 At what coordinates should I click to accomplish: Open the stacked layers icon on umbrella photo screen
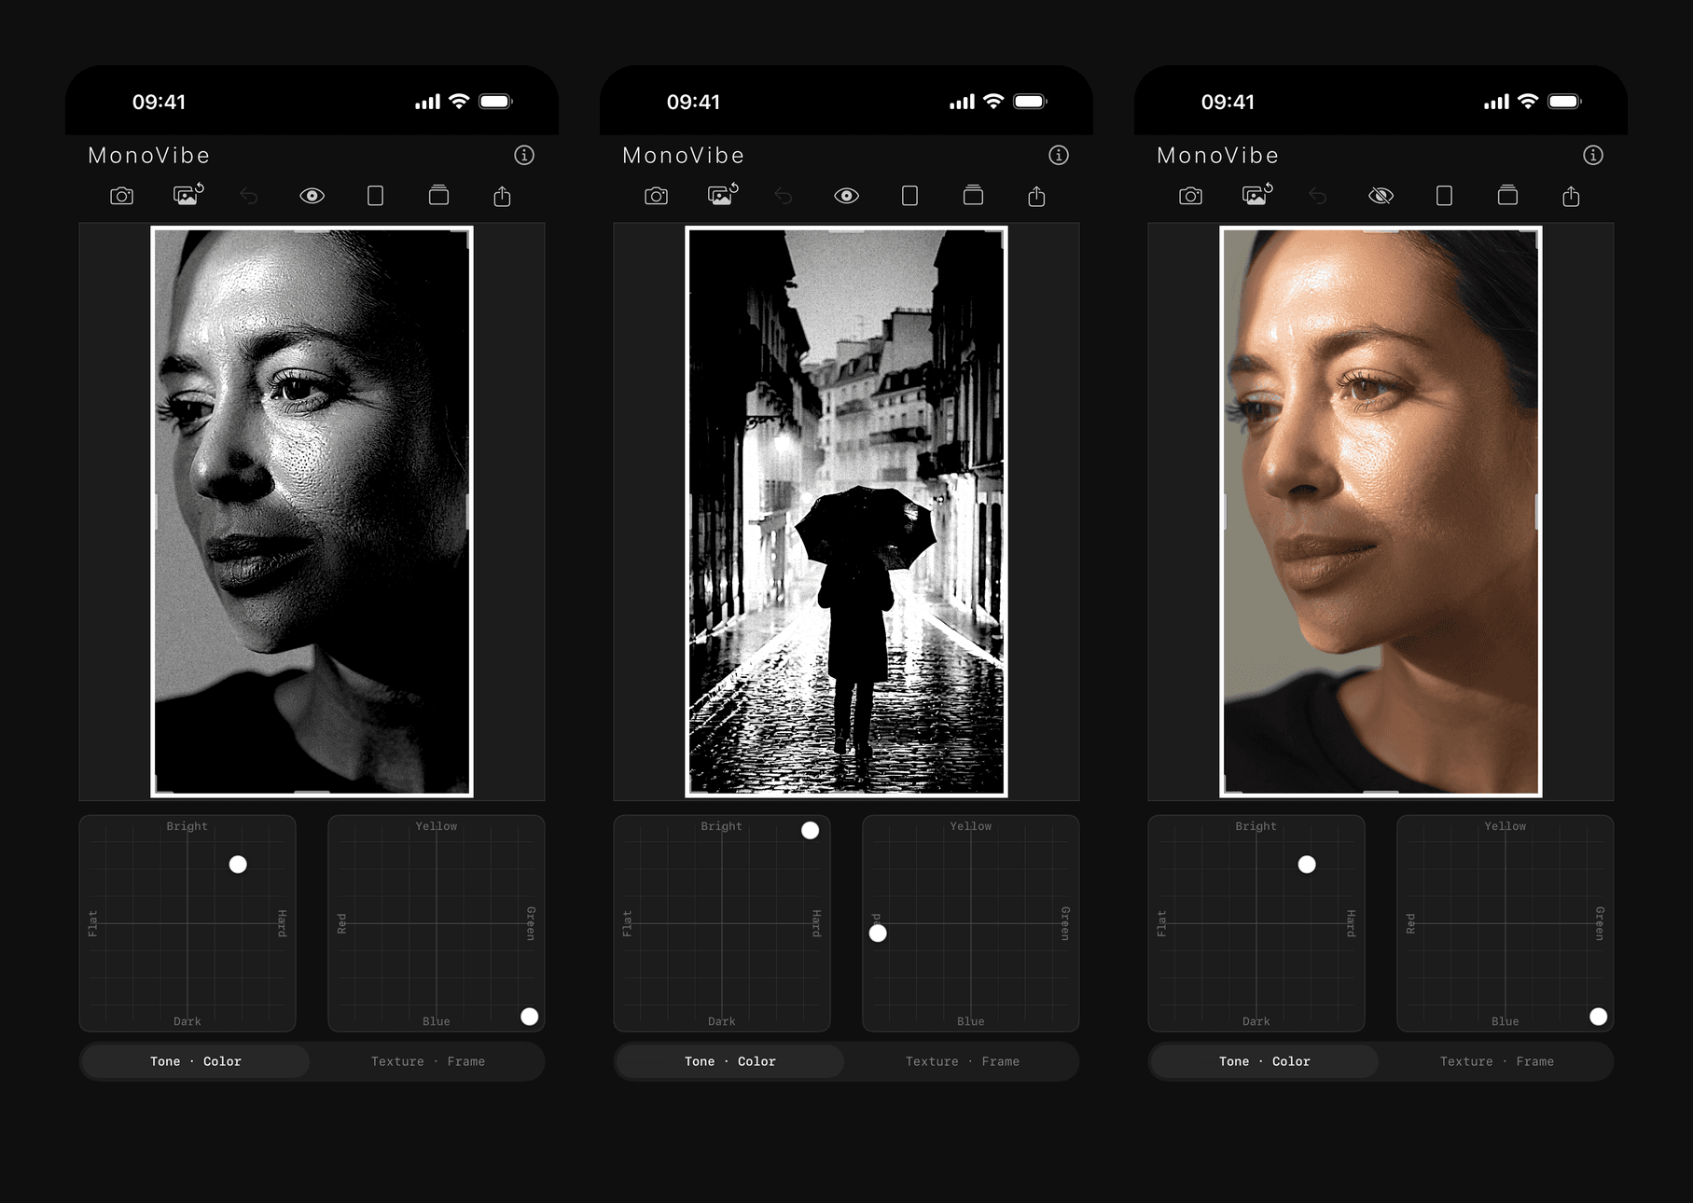pos(973,195)
